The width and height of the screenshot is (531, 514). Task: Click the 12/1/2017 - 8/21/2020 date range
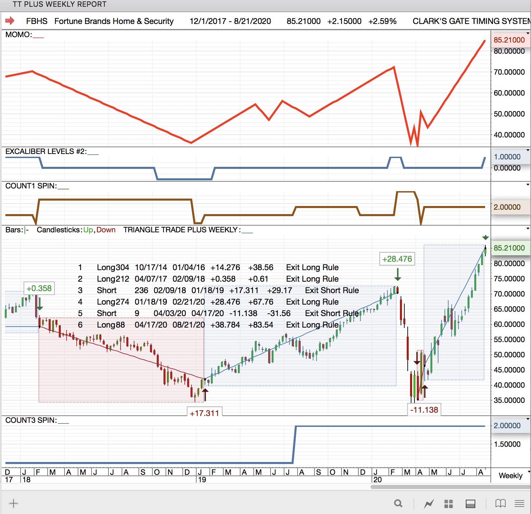coord(230,21)
